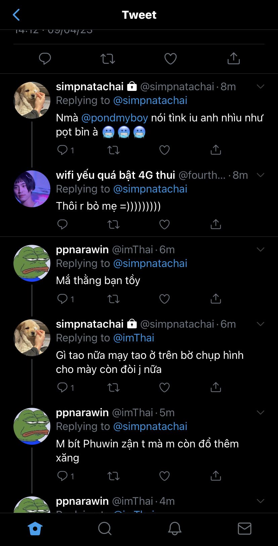Reply to the main tweet

click(x=45, y=59)
